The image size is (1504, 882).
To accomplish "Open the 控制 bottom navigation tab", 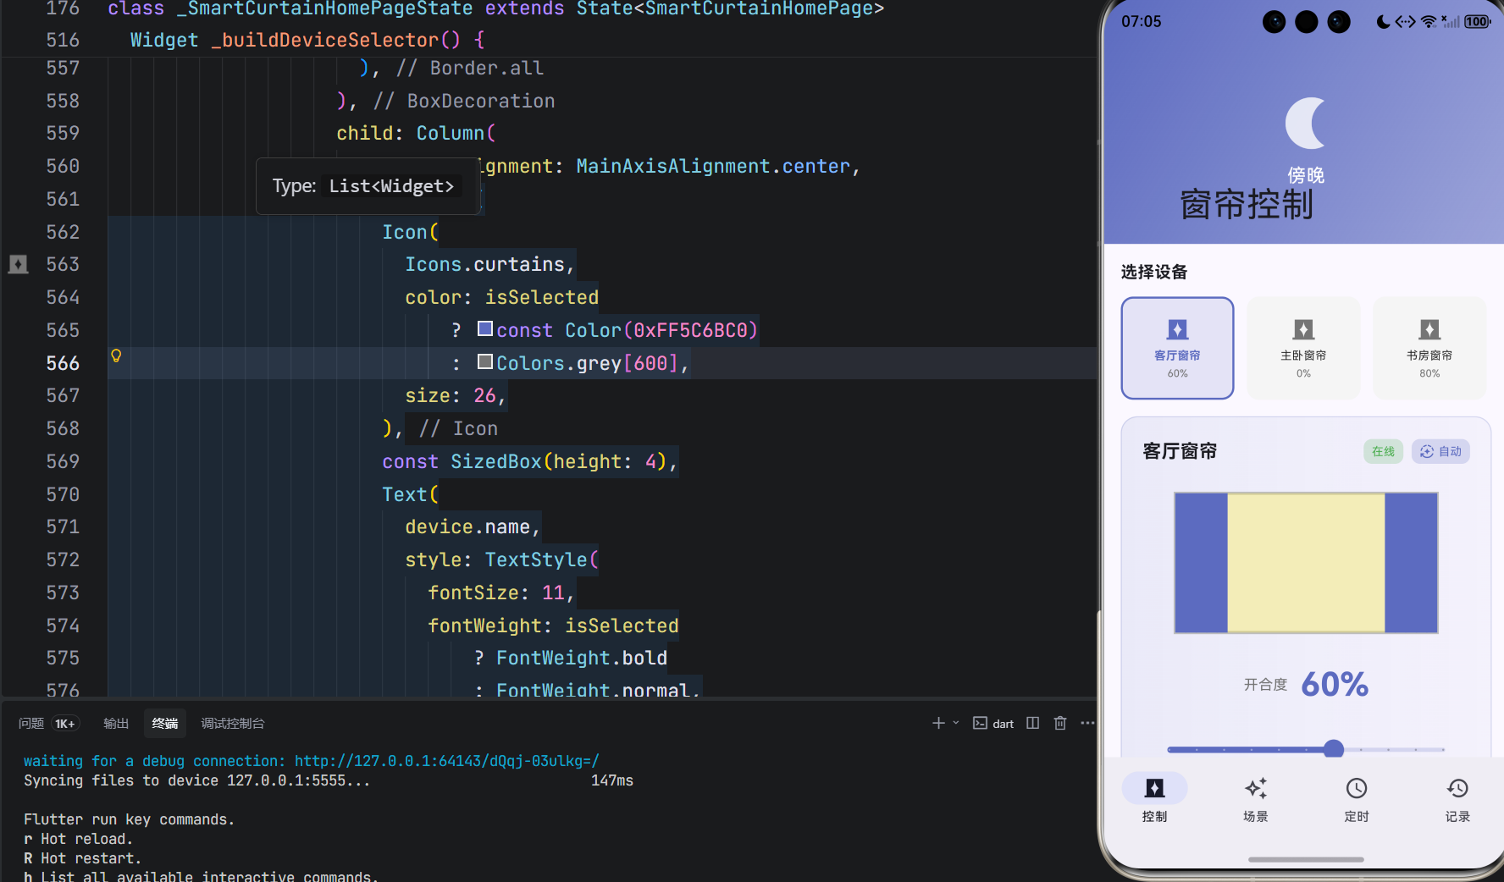I will tap(1154, 798).
